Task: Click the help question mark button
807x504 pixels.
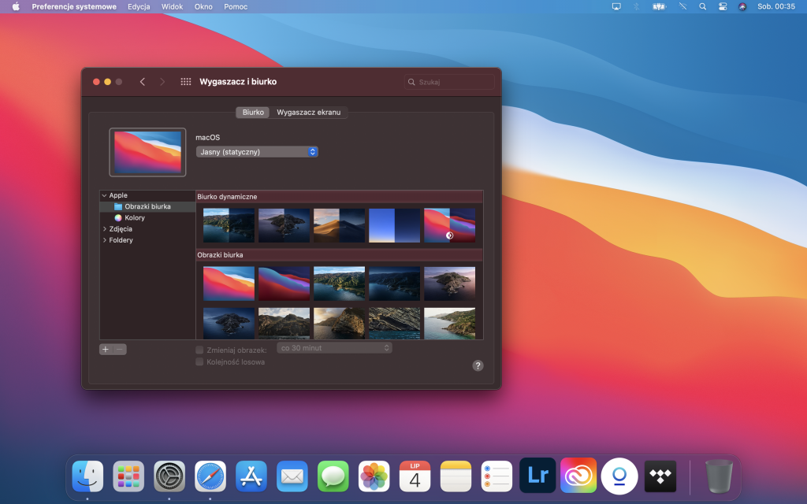Action: click(477, 365)
